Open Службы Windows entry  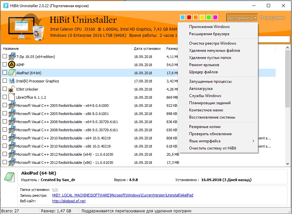pyautogui.click(x=218, y=96)
